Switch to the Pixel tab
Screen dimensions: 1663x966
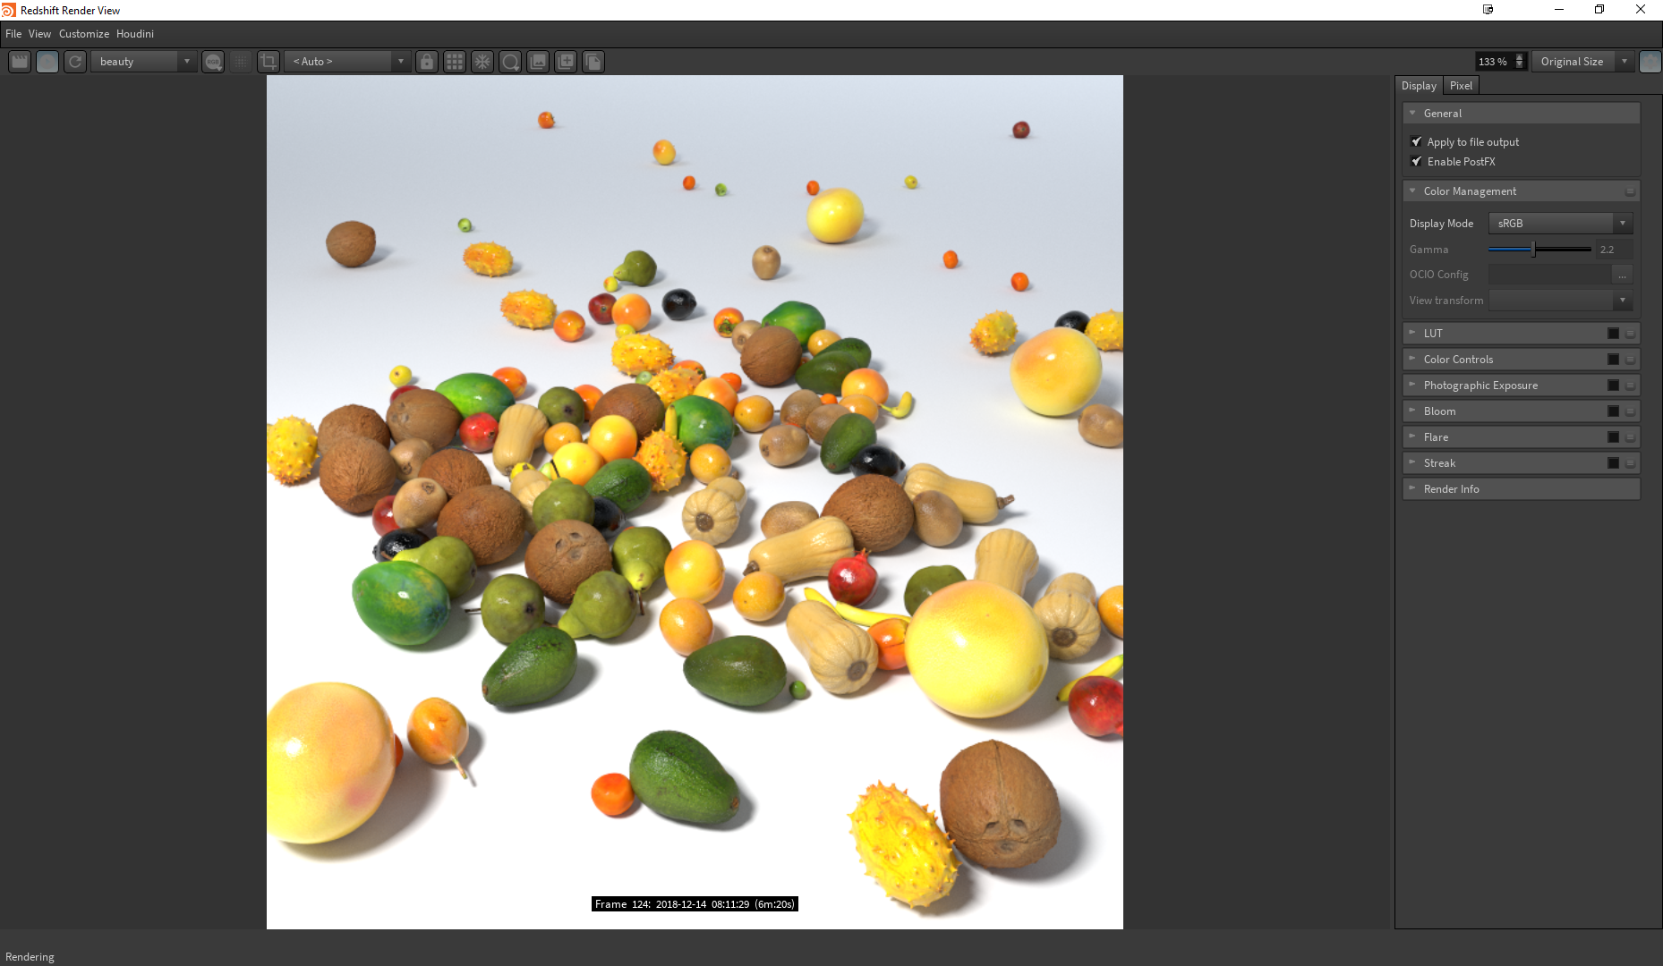[1461, 86]
